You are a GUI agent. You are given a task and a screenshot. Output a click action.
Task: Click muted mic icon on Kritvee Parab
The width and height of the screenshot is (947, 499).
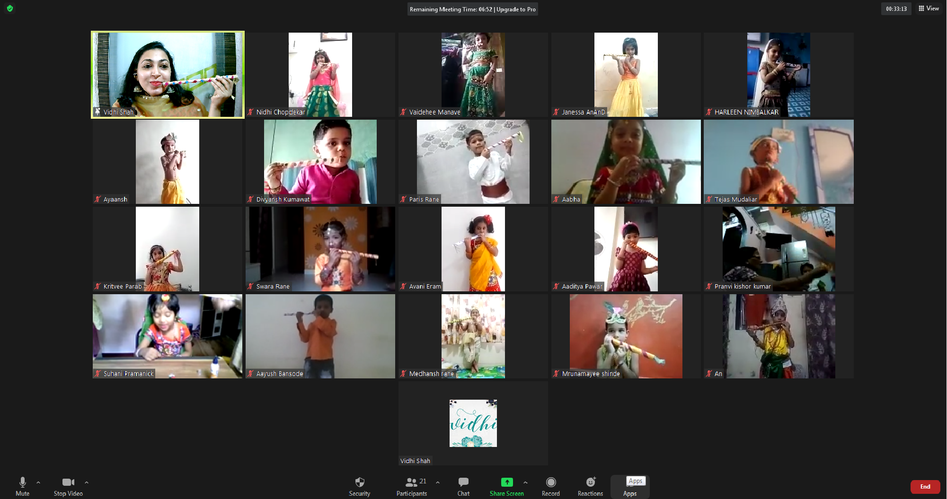97,286
